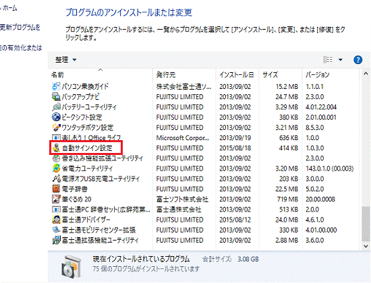Open the ホーム link in the sidebar
This screenshot has width=371, height=283.
click(x=9, y=8)
